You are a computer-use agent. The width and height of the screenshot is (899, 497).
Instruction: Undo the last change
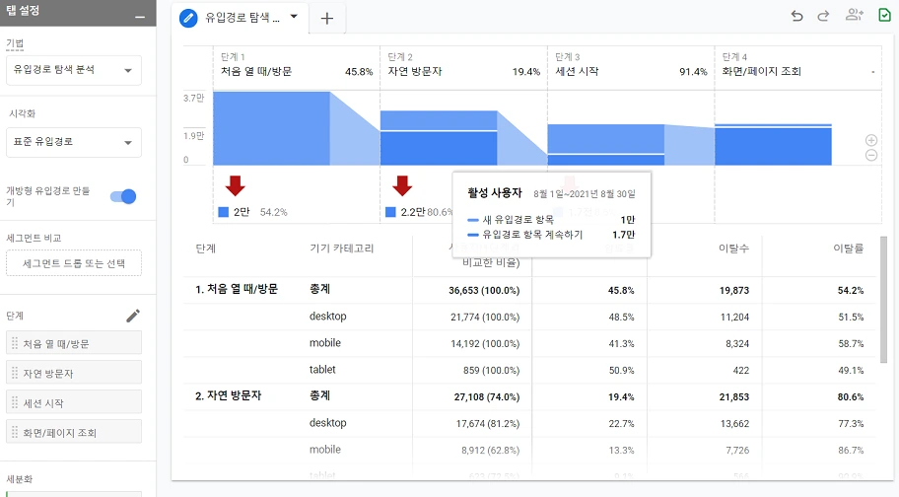796,16
